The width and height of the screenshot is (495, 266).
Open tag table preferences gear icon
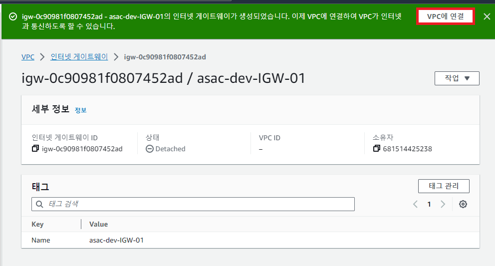(x=463, y=204)
